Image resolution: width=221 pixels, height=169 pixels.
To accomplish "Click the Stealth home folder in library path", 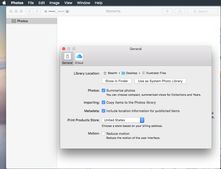I will click(110, 73).
